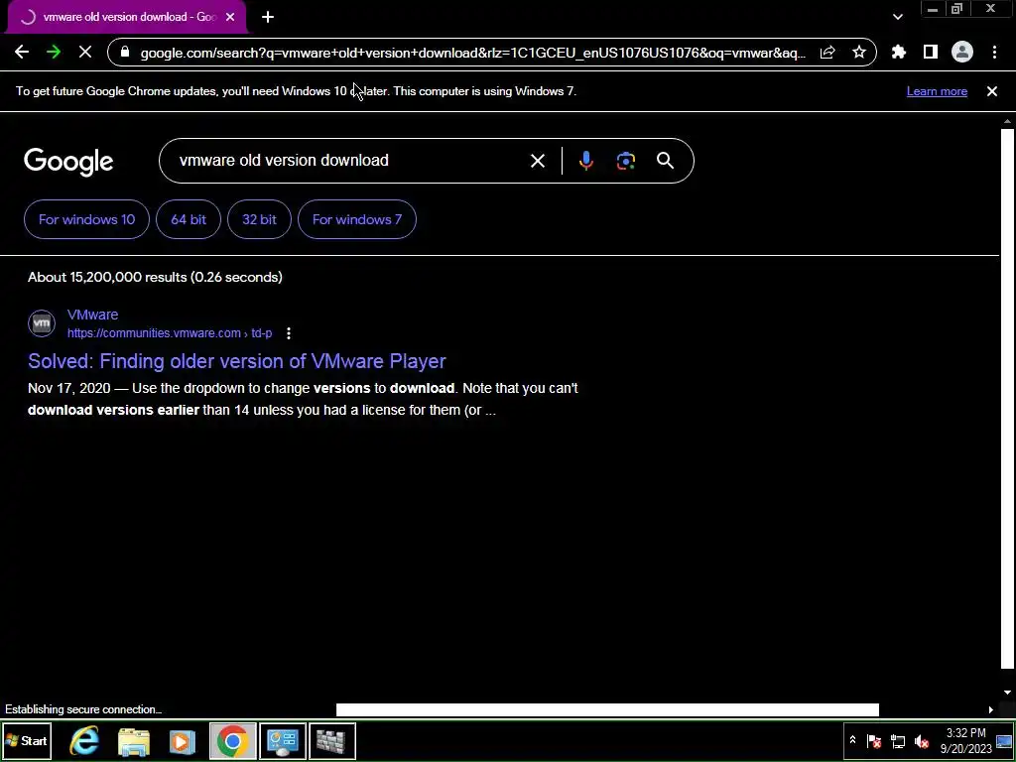Filter results with For windows 10 chip
This screenshot has width=1016, height=762.
click(87, 219)
